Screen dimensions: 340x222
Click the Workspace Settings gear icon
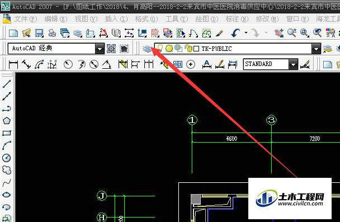point(111,49)
